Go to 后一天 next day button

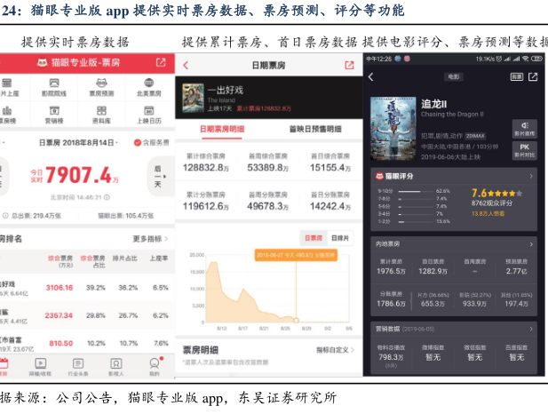tap(161, 176)
